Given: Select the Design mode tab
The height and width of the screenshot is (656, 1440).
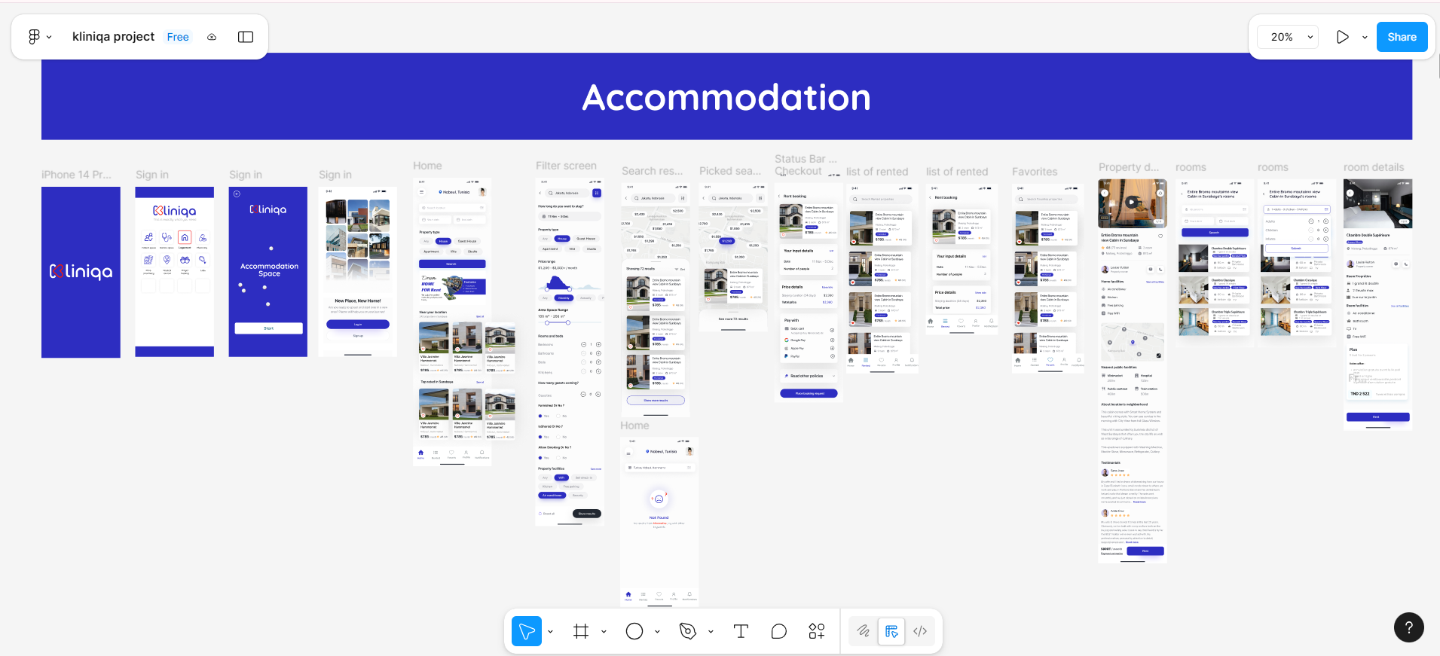Looking at the screenshot, I should tap(891, 631).
